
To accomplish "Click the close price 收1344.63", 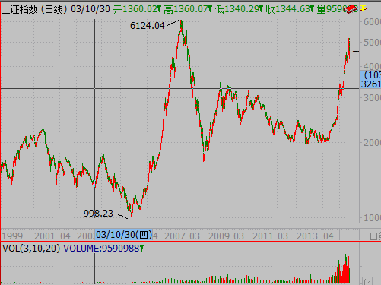I will pyautogui.click(x=290, y=9).
